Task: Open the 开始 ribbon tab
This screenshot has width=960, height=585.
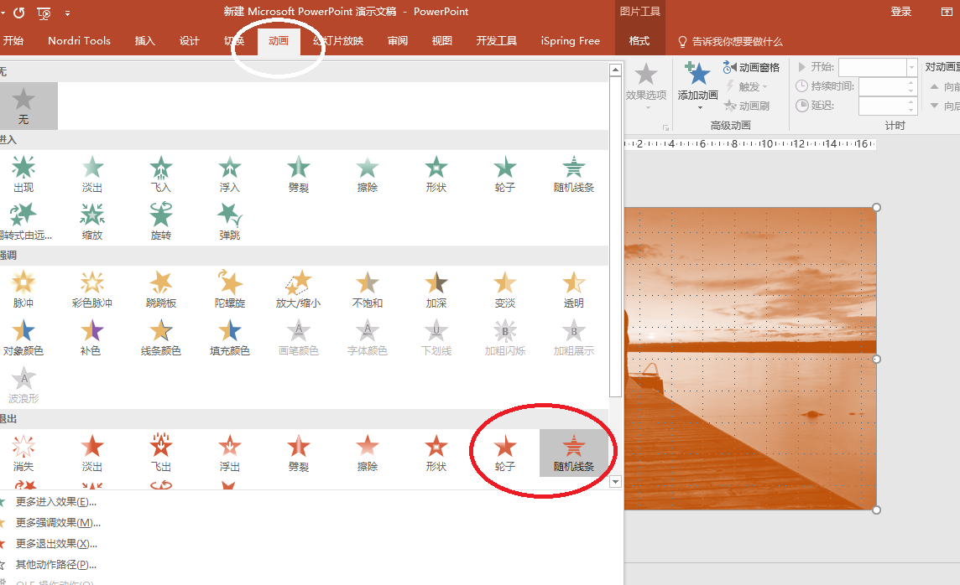Action: point(13,41)
